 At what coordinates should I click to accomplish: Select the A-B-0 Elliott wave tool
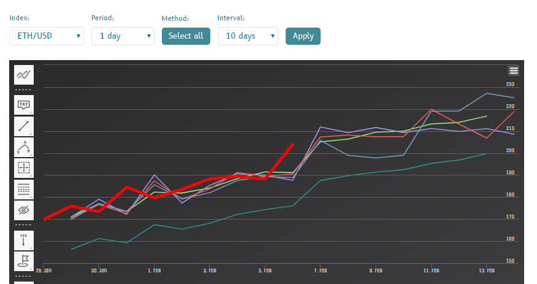click(24, 147)
